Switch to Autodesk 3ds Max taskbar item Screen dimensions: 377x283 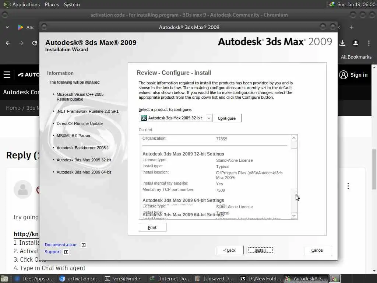click(x=306, y=279)
